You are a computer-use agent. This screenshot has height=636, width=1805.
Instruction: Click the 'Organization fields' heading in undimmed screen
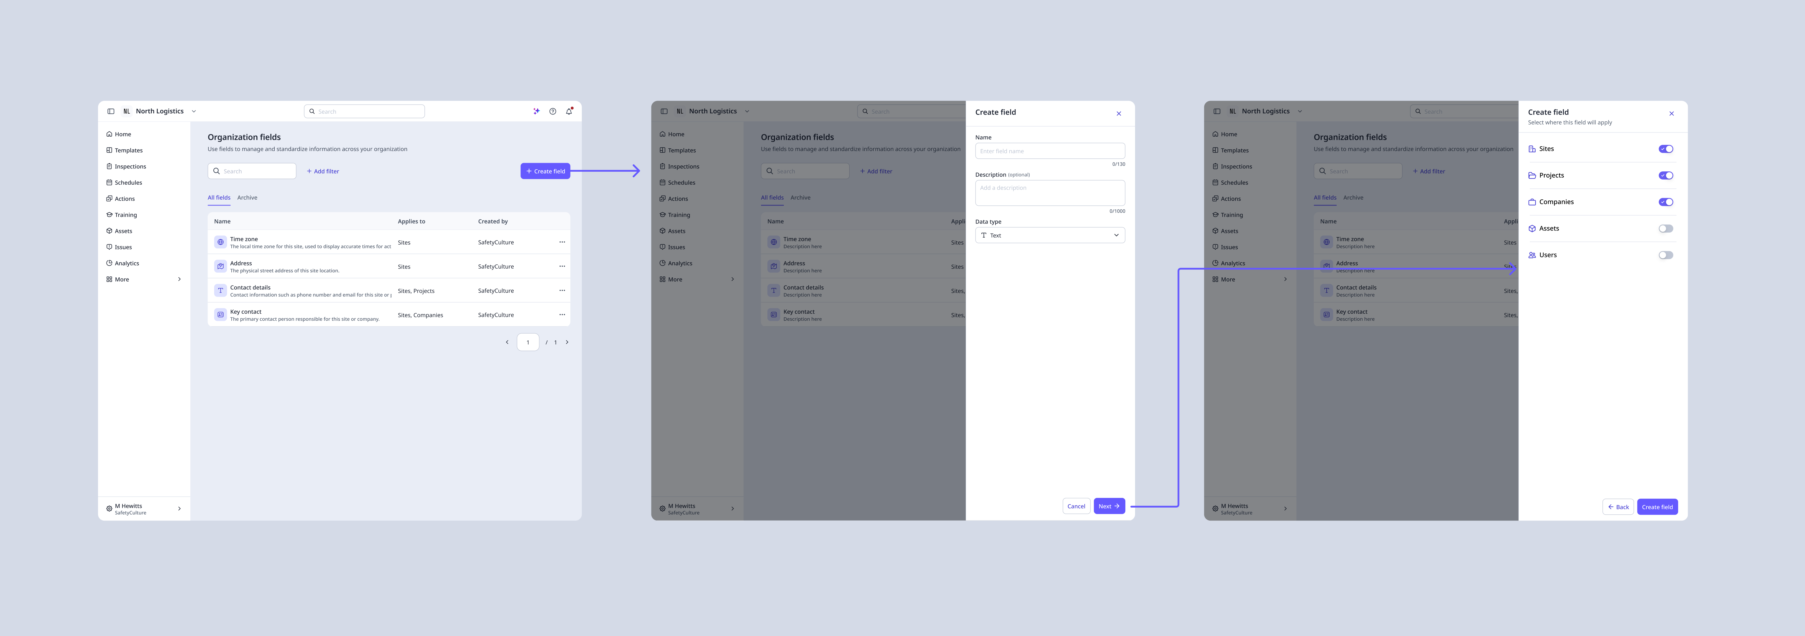point(244,138)
